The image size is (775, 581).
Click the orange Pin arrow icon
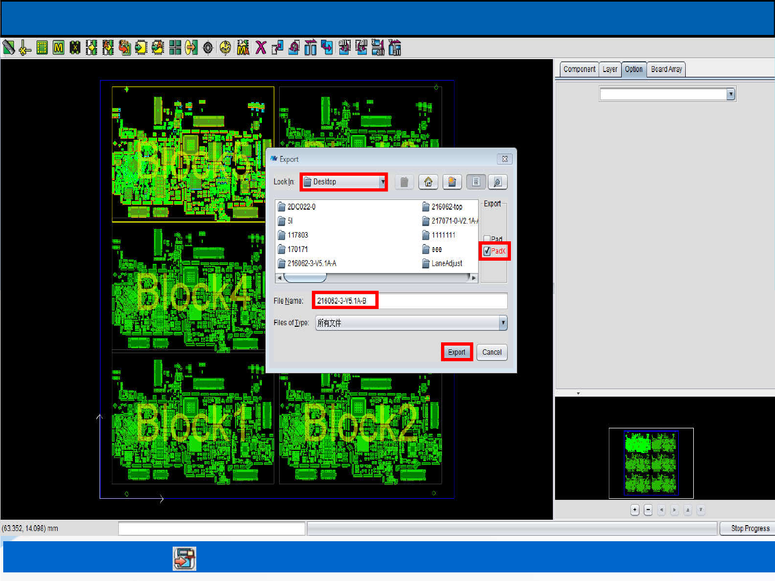[x=125, y=48]
